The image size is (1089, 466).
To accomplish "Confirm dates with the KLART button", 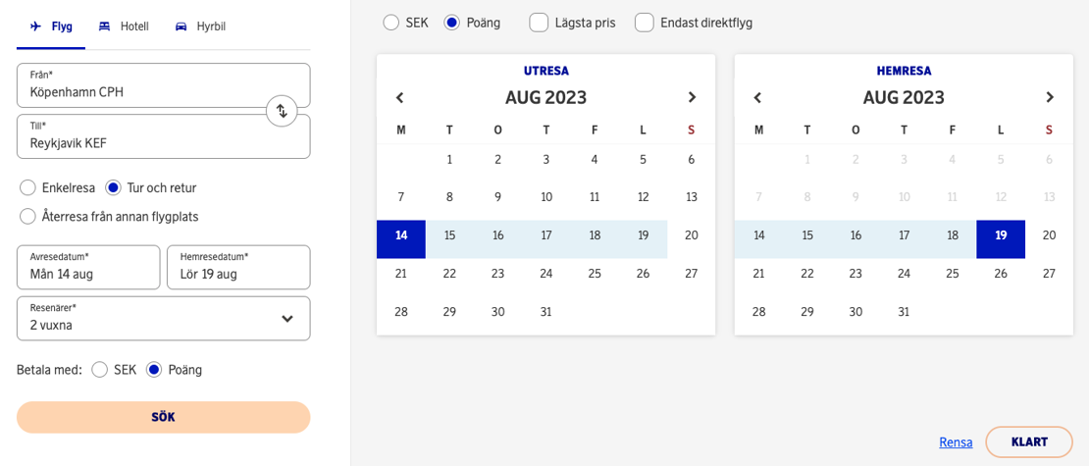I will pos(1029,441).
